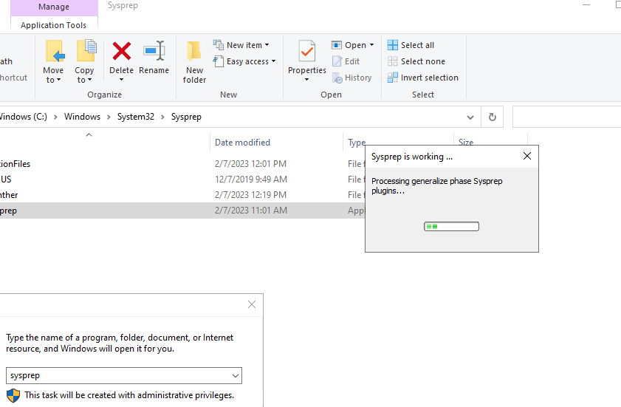
Task: Click the Rename icon
Action: [154, 51]
